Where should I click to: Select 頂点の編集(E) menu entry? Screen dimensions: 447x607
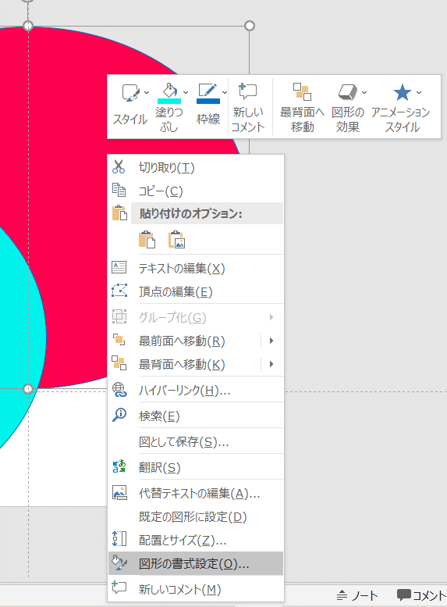click(196, 291)
